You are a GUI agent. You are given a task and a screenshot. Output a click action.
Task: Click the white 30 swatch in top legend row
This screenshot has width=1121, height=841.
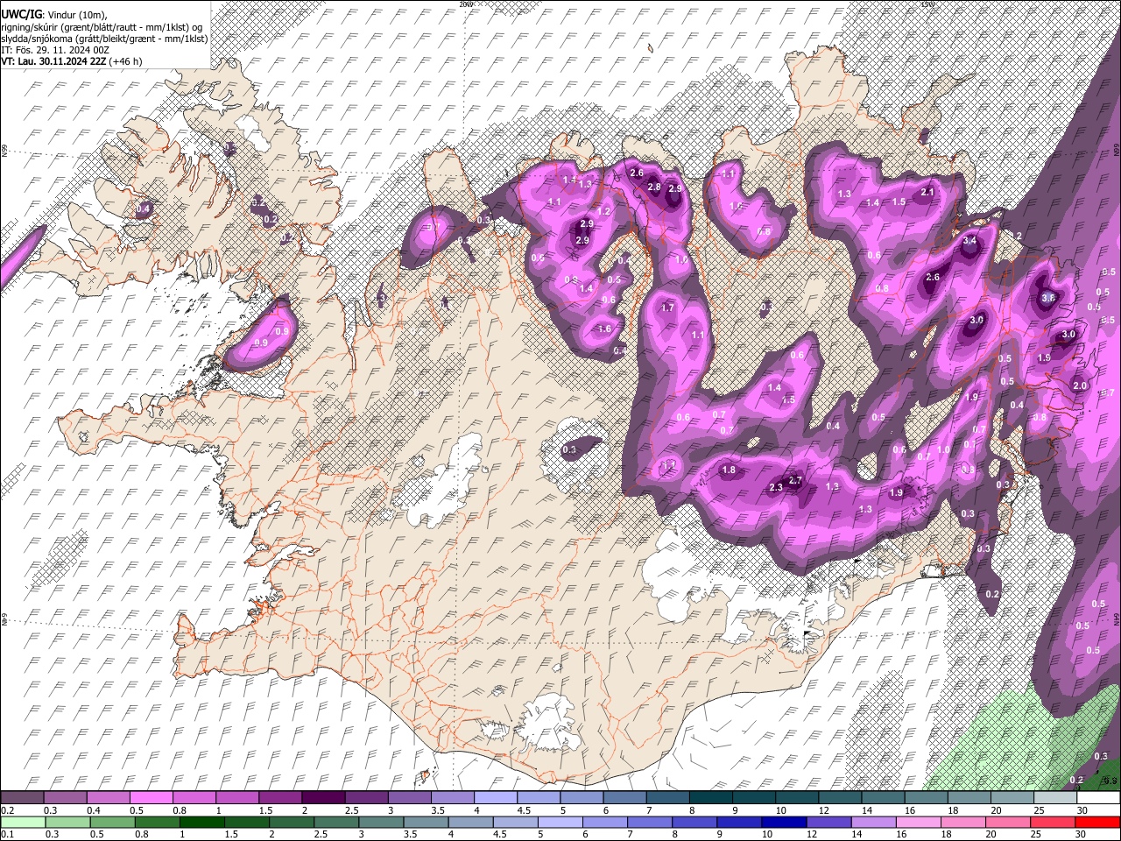pyautogui.click(x=1098, y=798)
